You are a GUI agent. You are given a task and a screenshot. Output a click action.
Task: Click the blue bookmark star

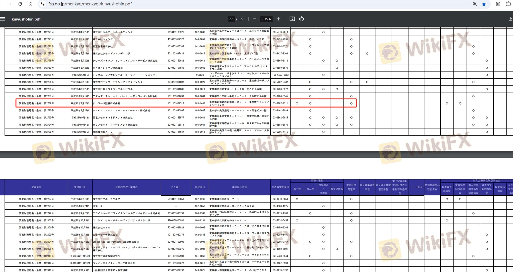tap(484, 4)
